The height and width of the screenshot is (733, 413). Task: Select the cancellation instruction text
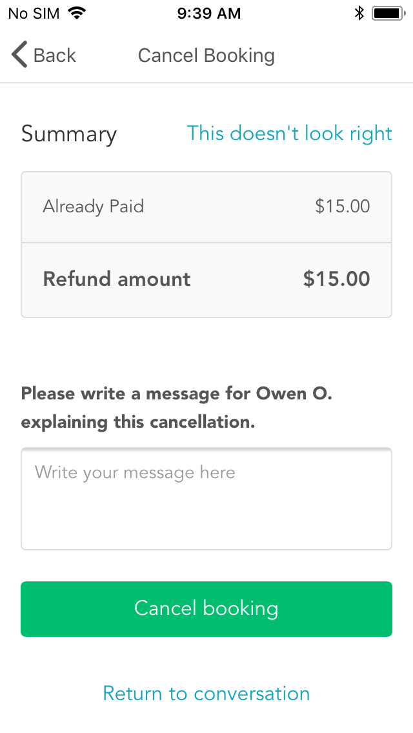click(x=176, y=407)
